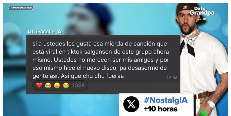Click the reactions pill below the message
Image resolution: width=231 pixels, height=116 pixels.
click(60, 85)
